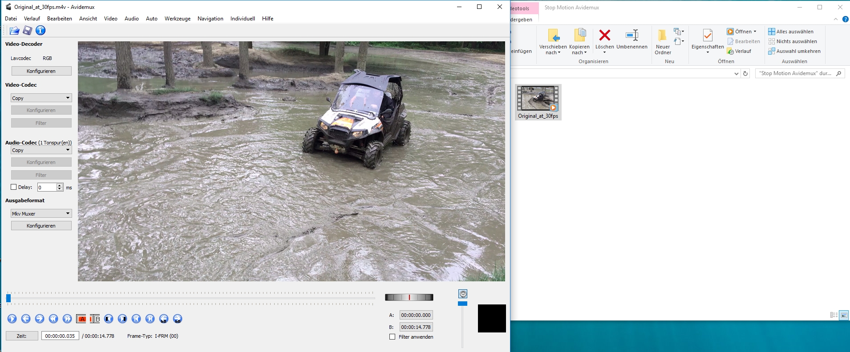
Task: Toggle the Filter anwenden checkbox
Action: [393, 337]
